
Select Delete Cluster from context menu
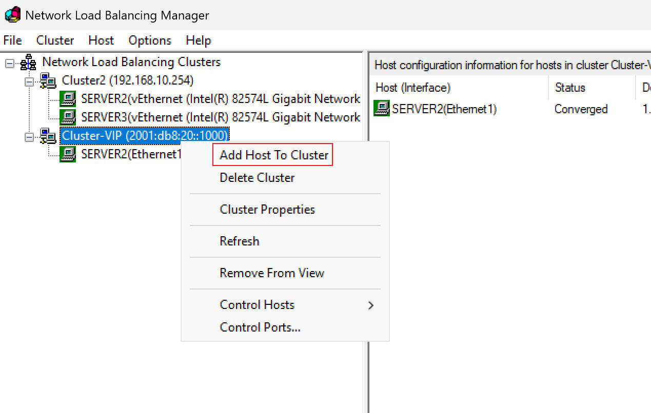pyautogui.click(x=257, y=178)
